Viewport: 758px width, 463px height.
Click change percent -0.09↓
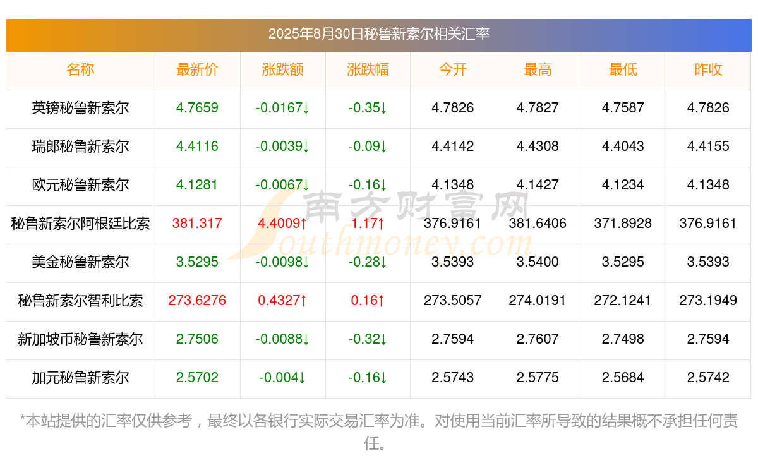(368, 147)
